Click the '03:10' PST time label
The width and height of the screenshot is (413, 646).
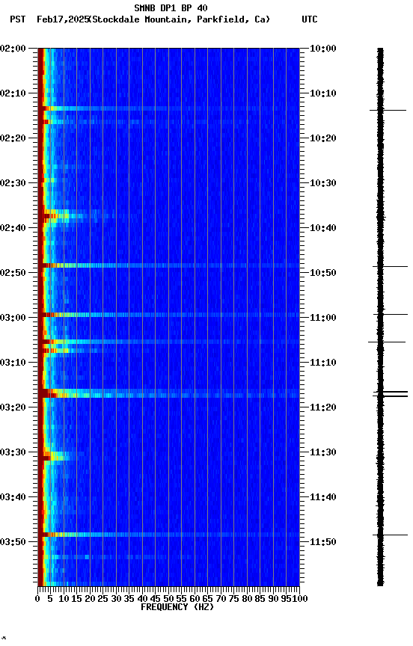[x=13, y=363]
